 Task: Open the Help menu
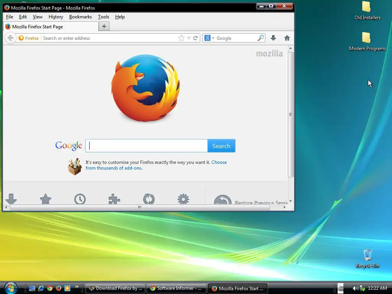tap(120, 17)
